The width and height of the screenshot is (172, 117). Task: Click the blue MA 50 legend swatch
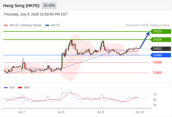click(47, 25)
